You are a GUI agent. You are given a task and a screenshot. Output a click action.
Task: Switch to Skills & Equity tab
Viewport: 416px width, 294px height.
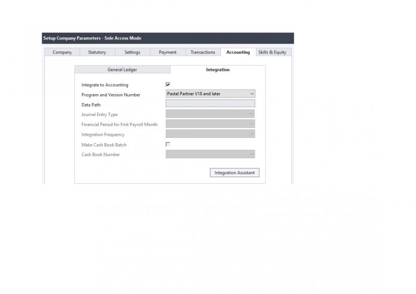click(272, 52)
